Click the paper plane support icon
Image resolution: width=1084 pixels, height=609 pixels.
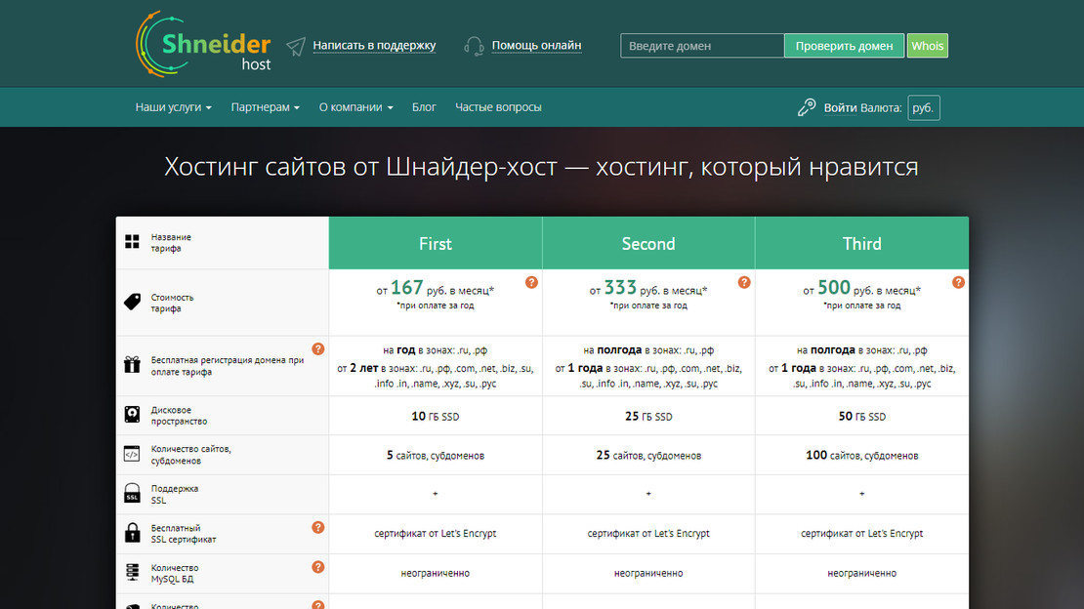pyautogui.click(x=296, y=46)
